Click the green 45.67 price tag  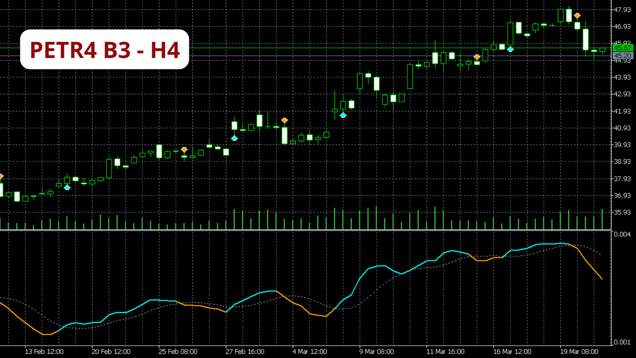pos(622,48)
